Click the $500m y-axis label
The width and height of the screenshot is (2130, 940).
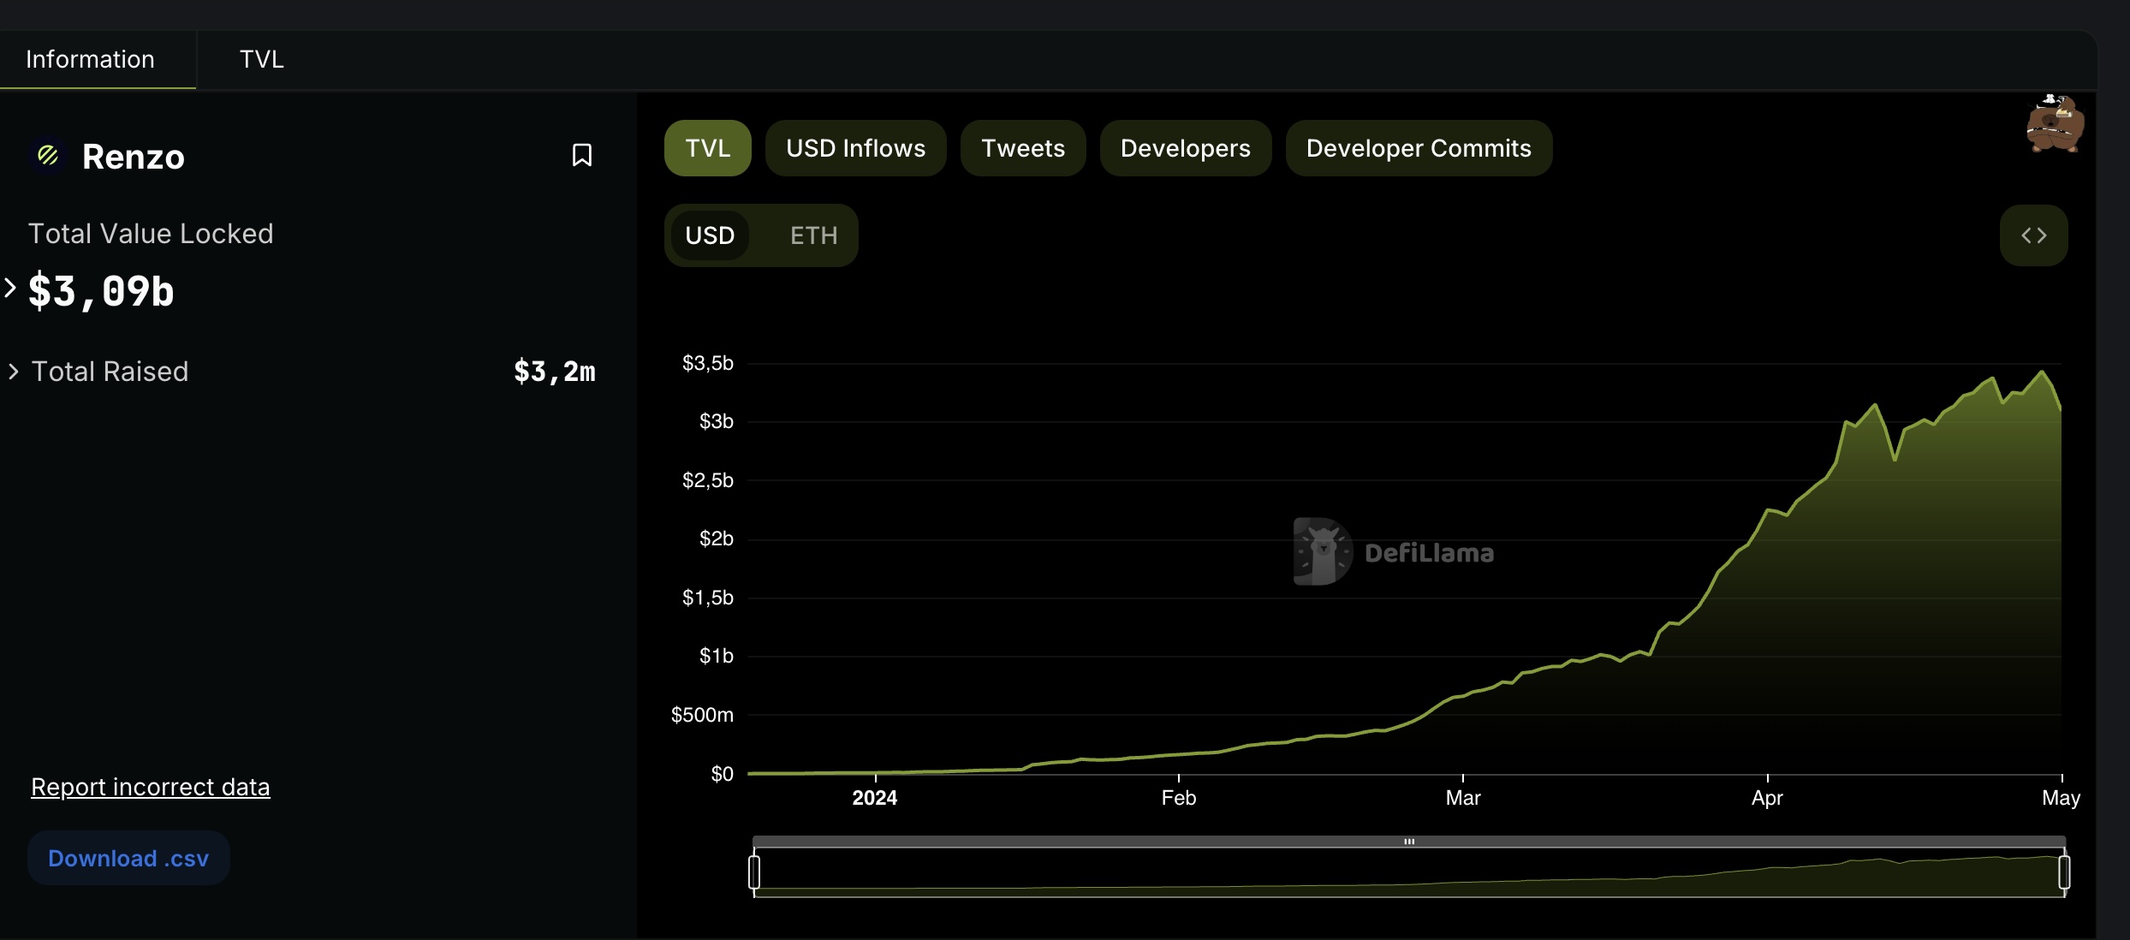[702, 715]
